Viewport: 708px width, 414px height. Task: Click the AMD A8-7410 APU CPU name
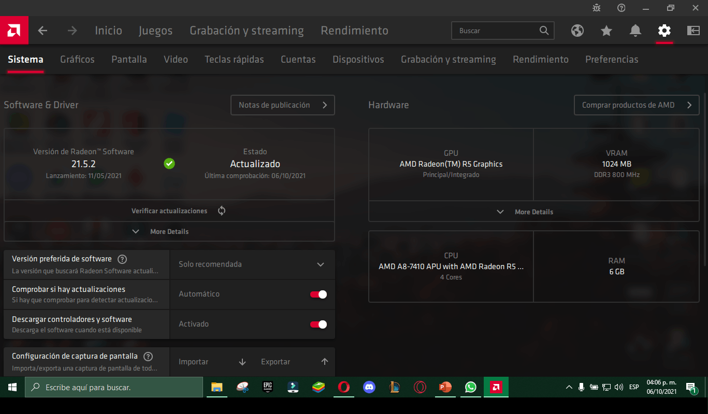point(451,267)
